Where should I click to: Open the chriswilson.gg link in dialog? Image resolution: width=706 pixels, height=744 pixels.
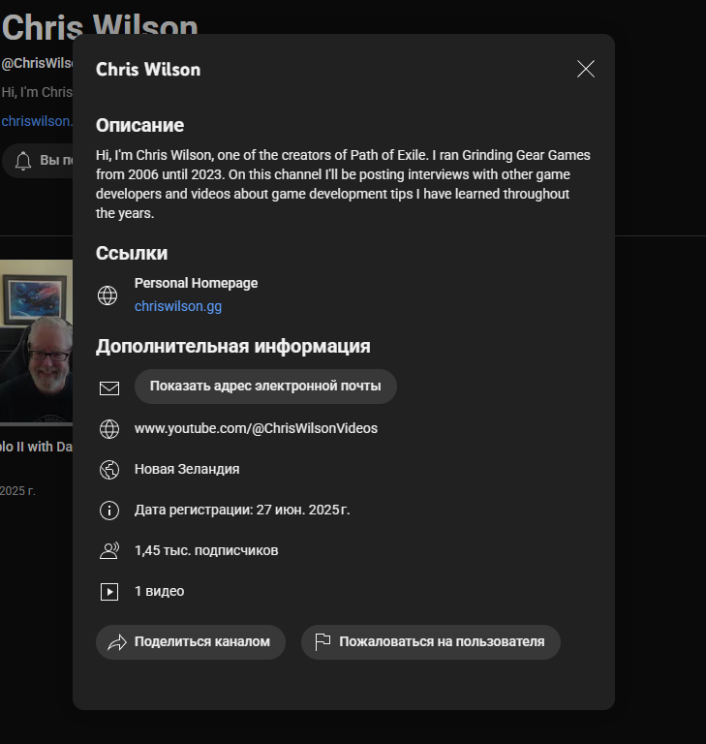[178, 306]
